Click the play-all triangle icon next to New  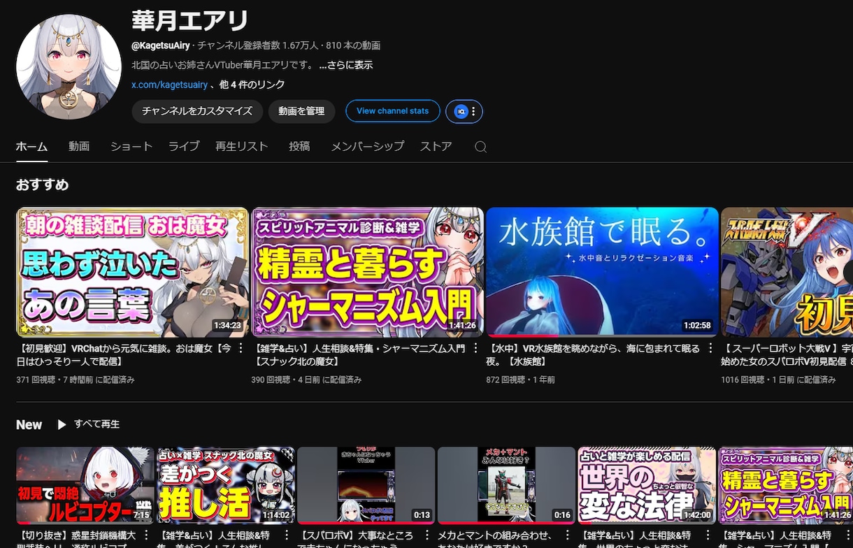[62, 424]
